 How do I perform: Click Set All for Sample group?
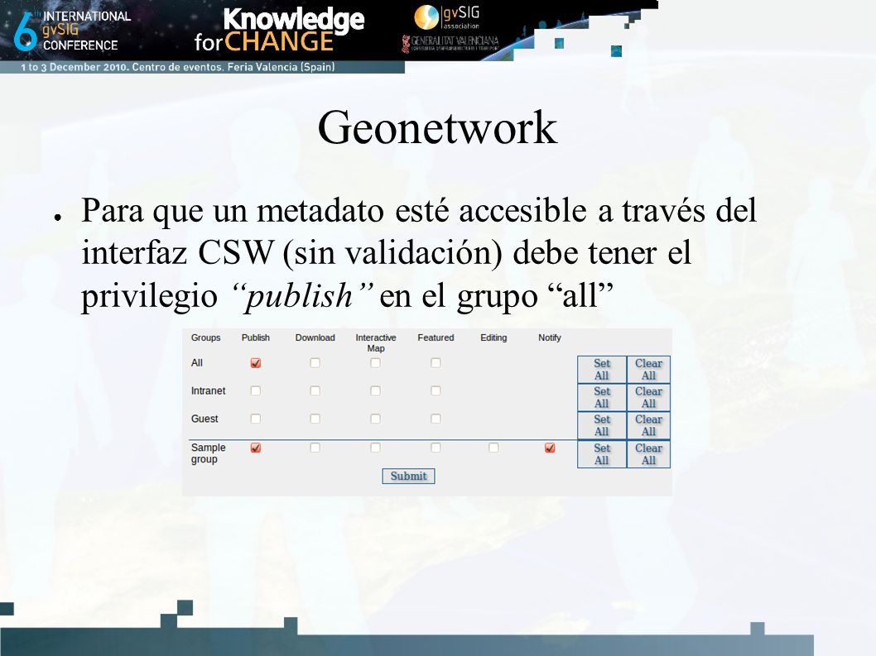tap(602, 454)
